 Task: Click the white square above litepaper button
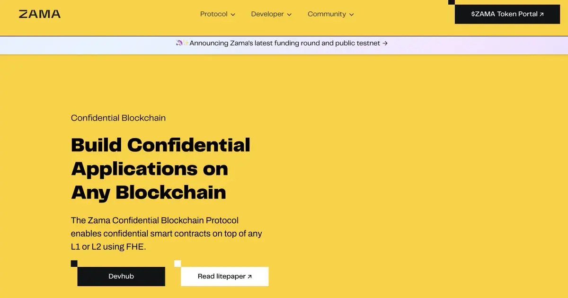[x=177, y=263]
